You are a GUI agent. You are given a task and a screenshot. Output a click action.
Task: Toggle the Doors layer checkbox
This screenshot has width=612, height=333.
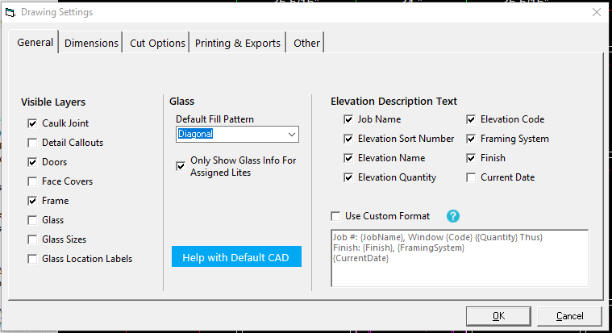tap(32, 162)
